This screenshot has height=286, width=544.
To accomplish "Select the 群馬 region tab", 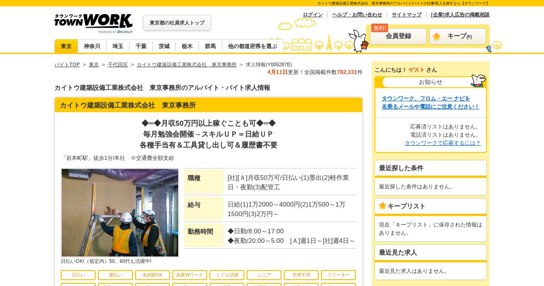I will (210, 46).
